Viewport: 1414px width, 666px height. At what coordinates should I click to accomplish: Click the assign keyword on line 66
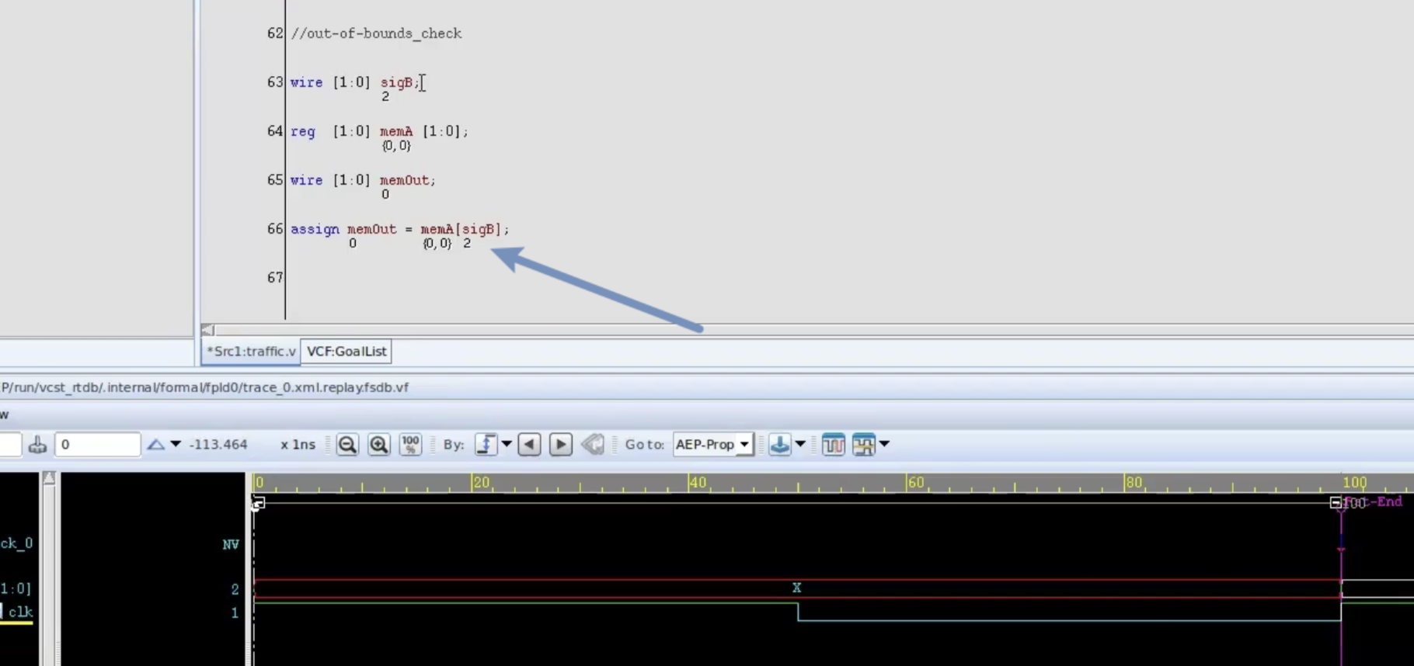coord(315,229)
